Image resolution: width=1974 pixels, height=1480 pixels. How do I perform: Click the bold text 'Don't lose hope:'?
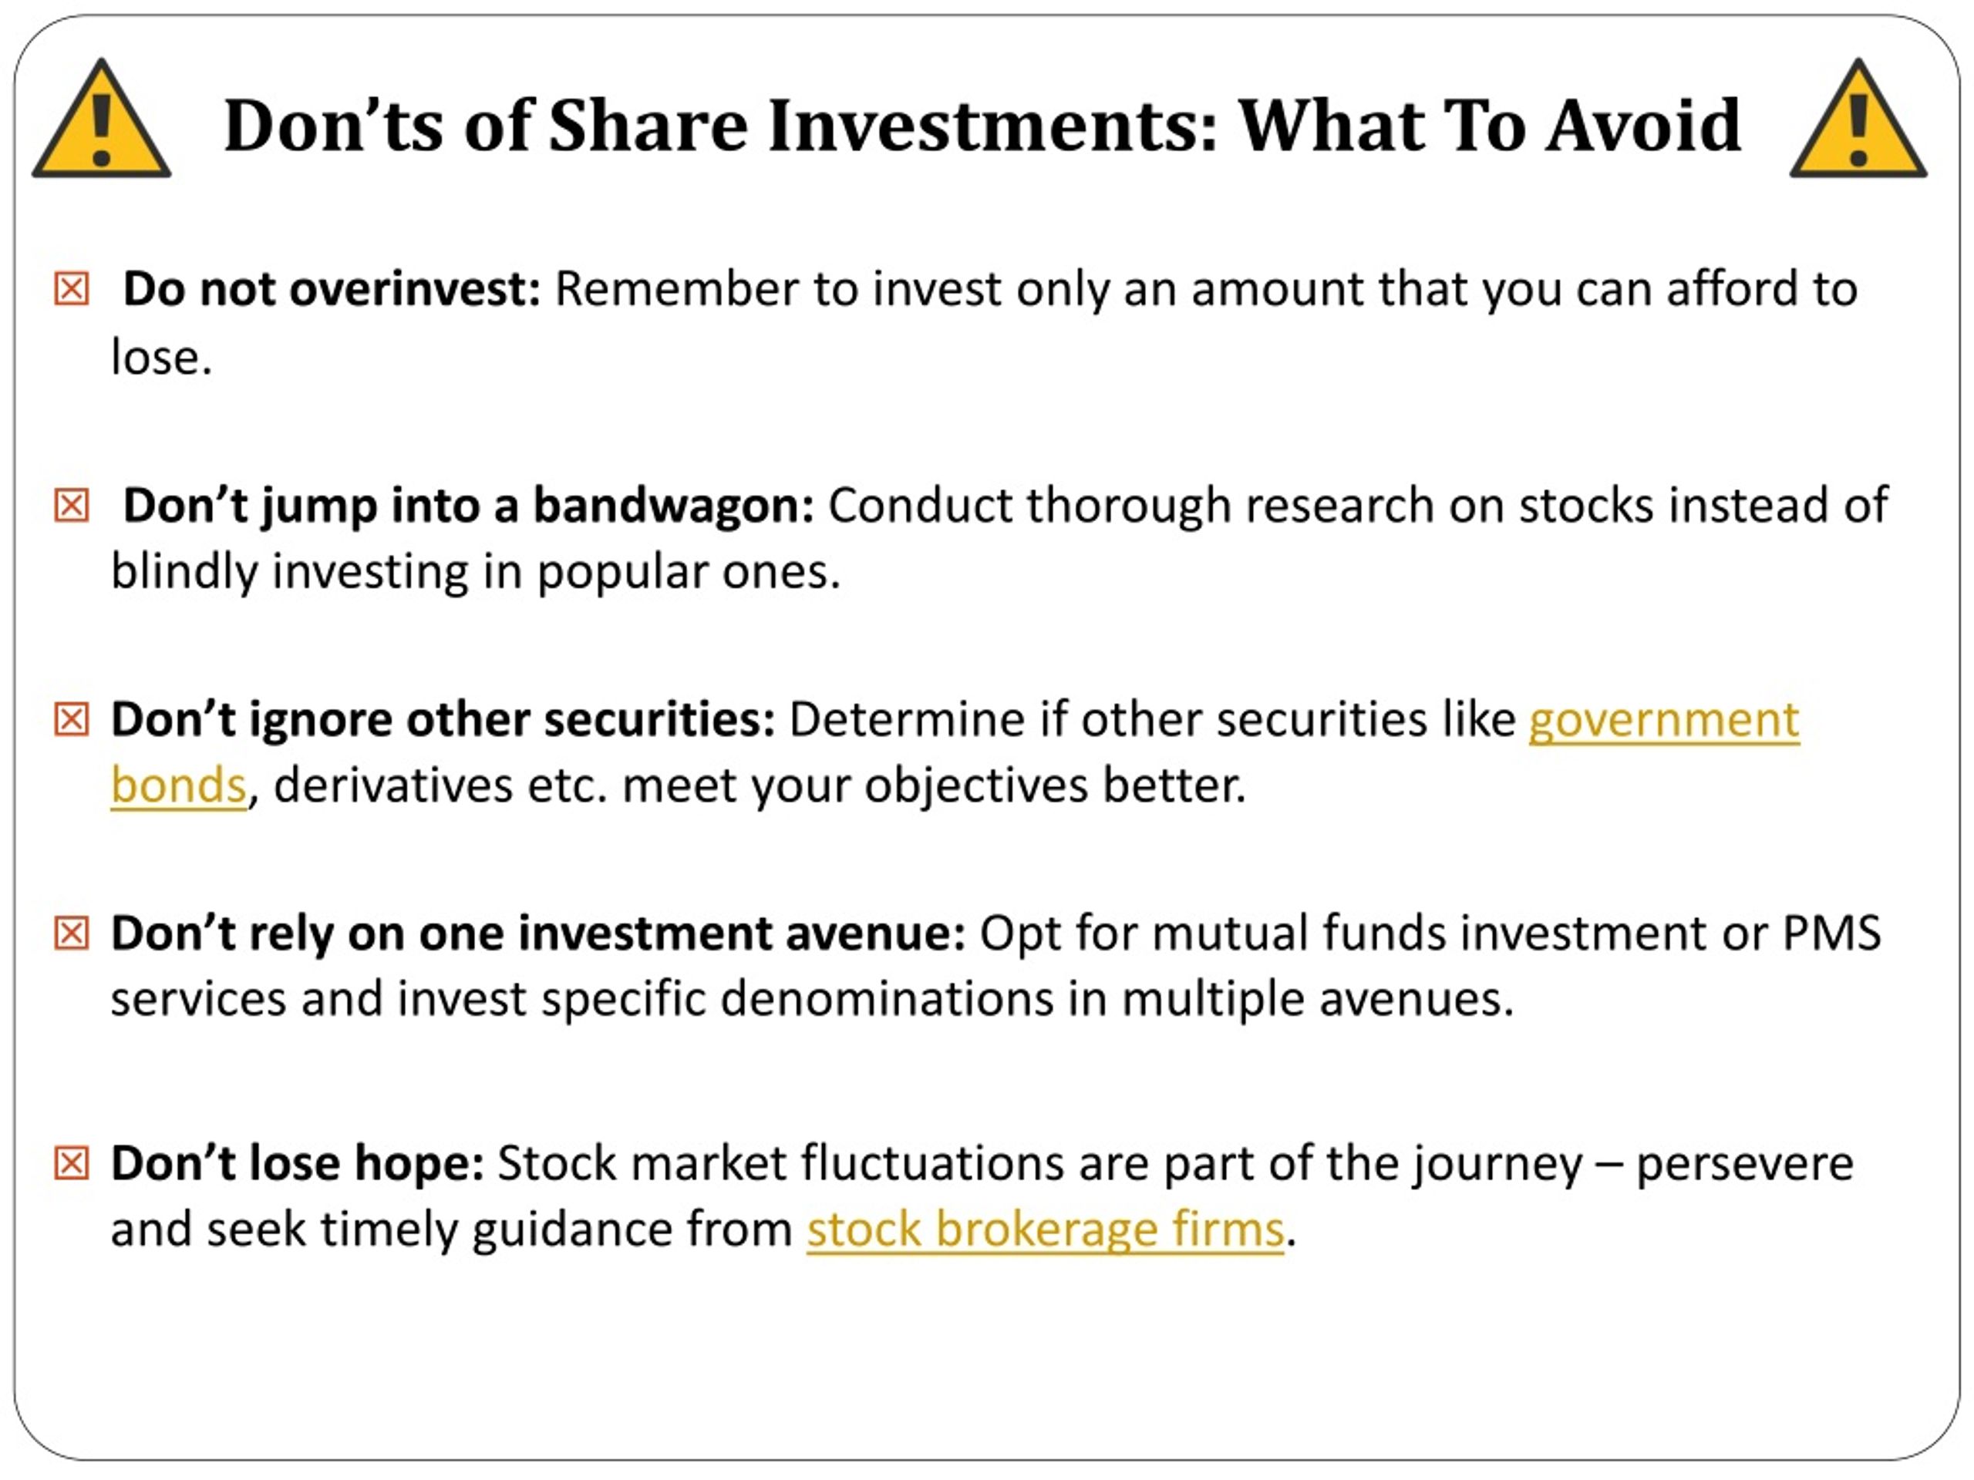point(297,1163)
